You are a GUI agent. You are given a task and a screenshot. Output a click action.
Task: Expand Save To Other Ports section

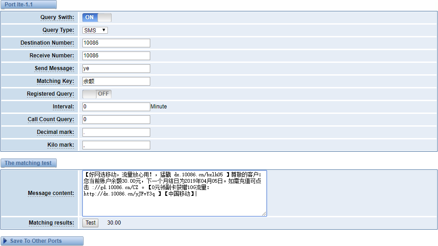tap(42, 241)
